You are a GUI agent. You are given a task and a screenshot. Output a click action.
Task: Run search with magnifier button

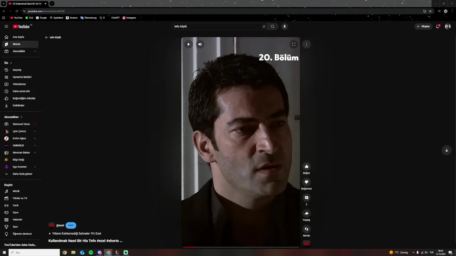point(273,26)
